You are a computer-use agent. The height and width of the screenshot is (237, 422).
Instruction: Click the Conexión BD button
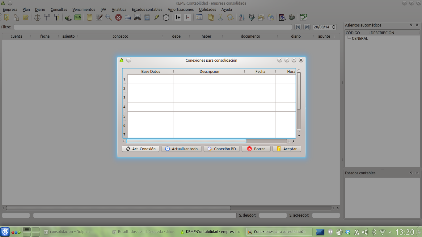pos(222,149)
